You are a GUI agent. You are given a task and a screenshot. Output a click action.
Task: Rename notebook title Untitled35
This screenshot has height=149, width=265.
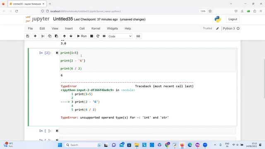coord(63,19)
